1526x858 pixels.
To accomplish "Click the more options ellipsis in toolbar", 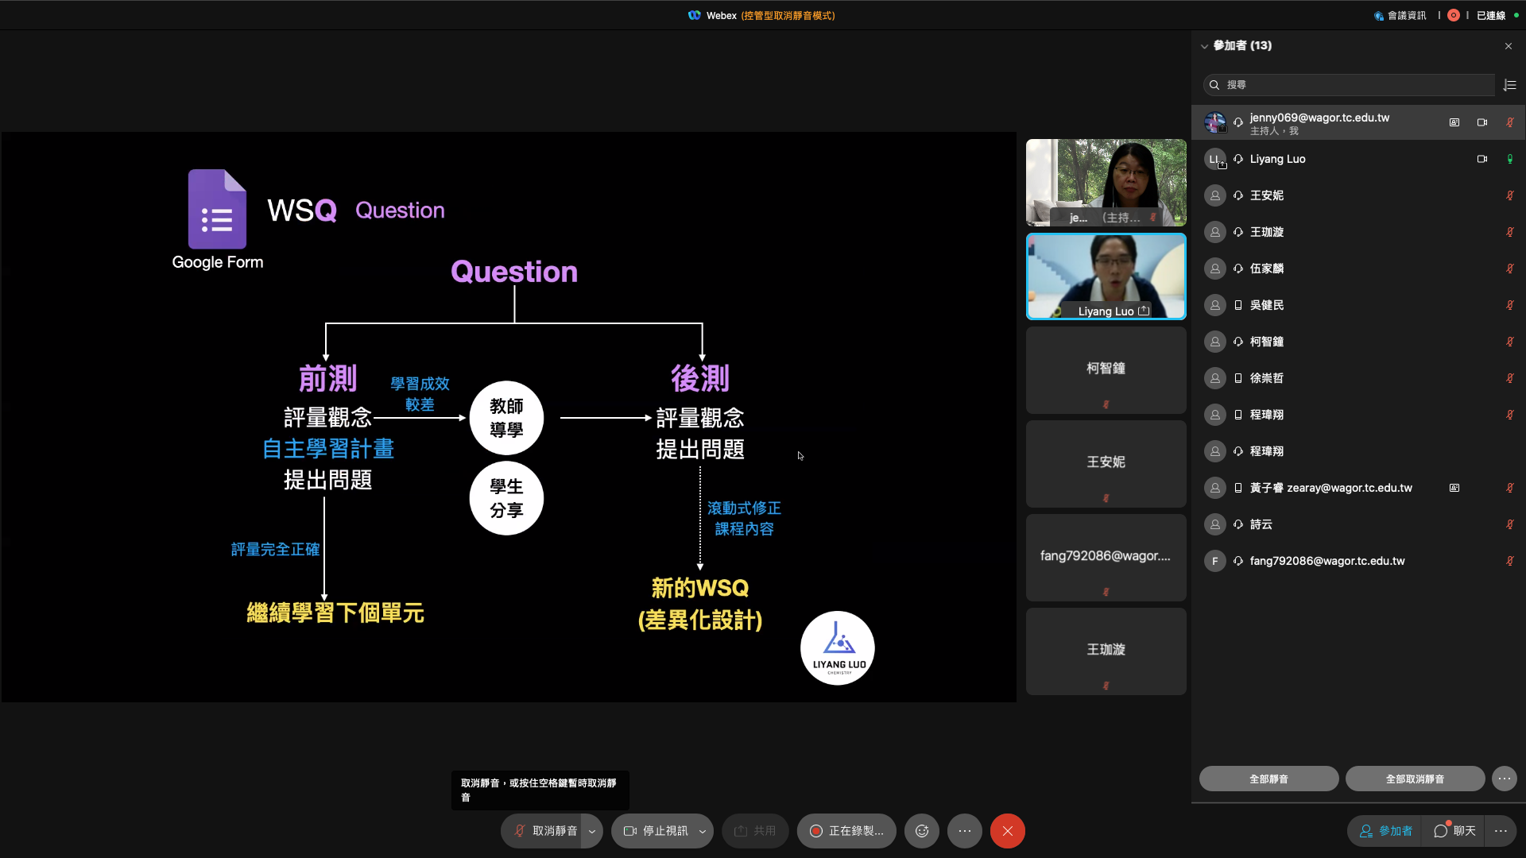I will point(964,831).
